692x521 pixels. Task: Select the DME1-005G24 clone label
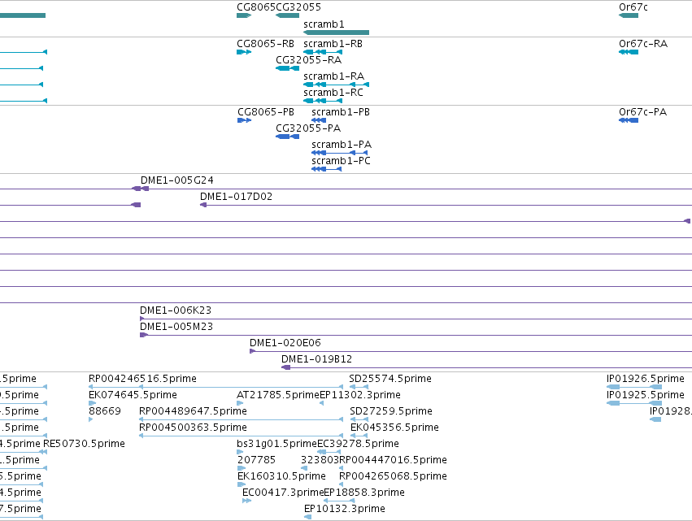pyautogui.click(x=177, y=180)
